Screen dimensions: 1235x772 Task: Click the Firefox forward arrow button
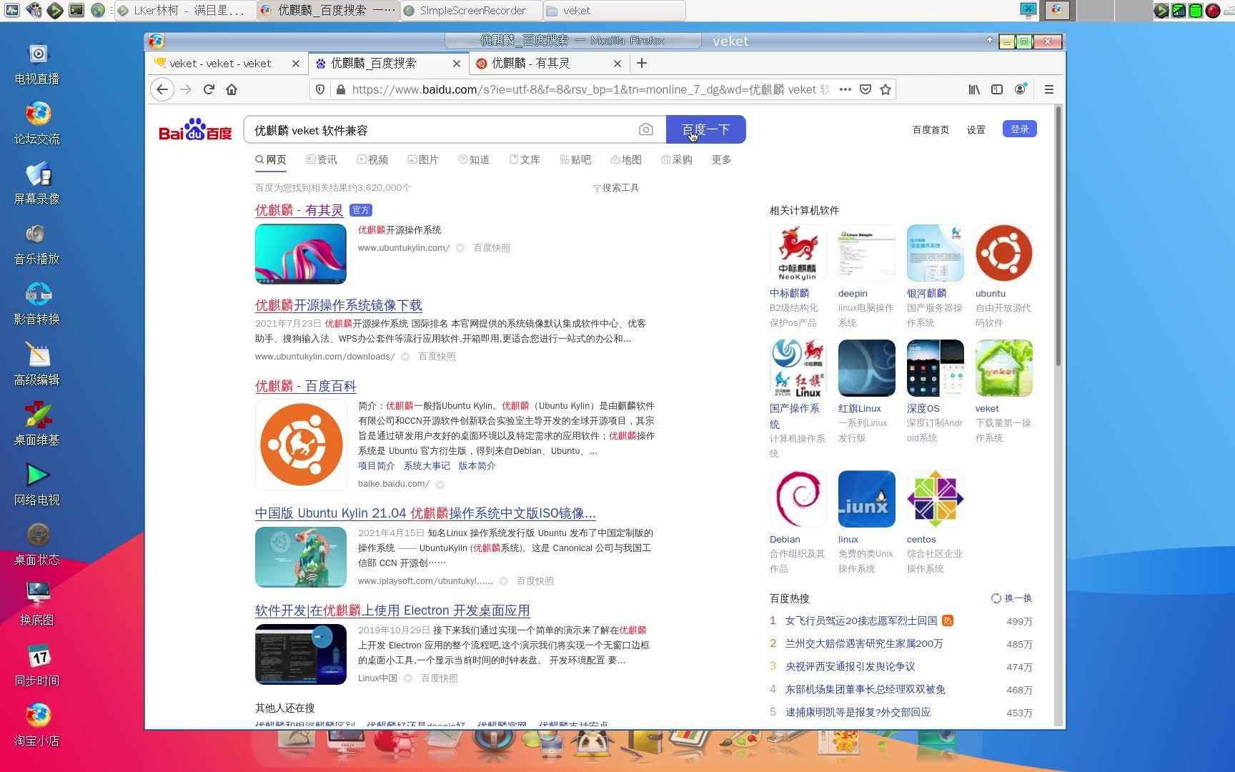pos(186,89)
